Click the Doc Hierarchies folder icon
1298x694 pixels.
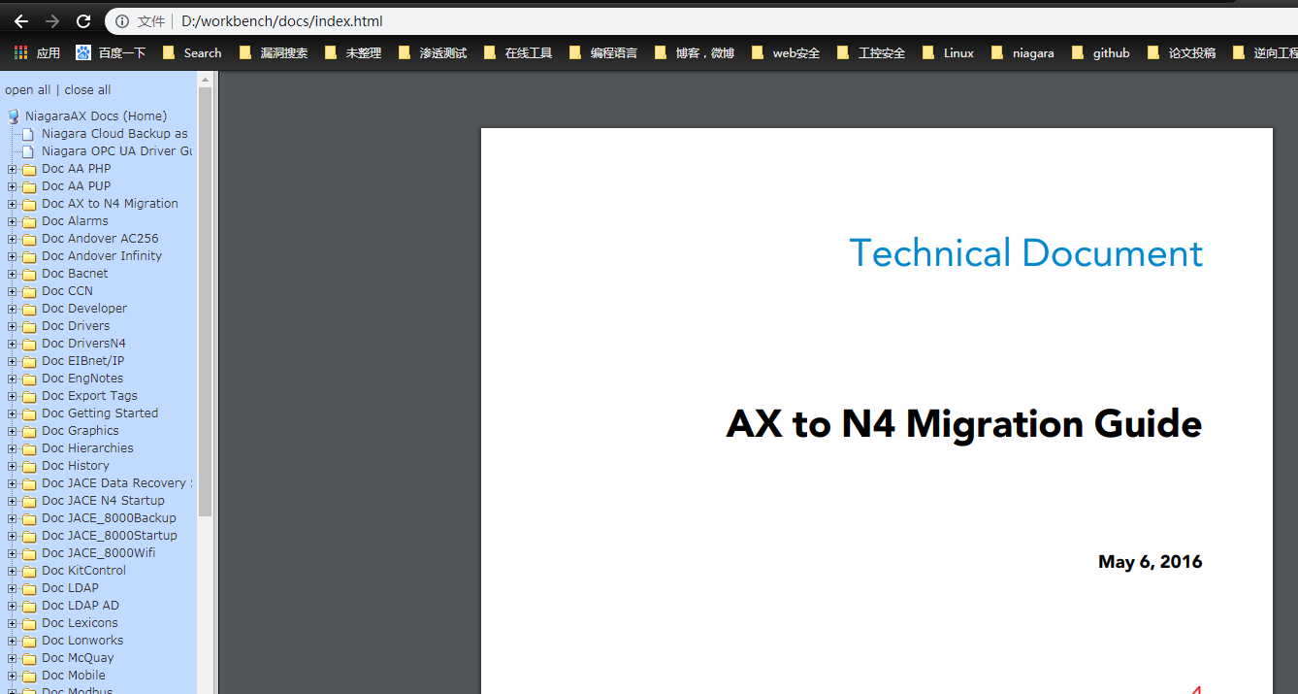tap(29, 448)
